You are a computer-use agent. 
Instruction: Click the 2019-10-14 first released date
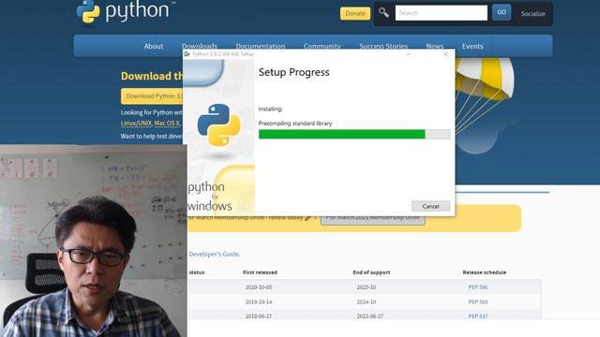coord(259,301)
